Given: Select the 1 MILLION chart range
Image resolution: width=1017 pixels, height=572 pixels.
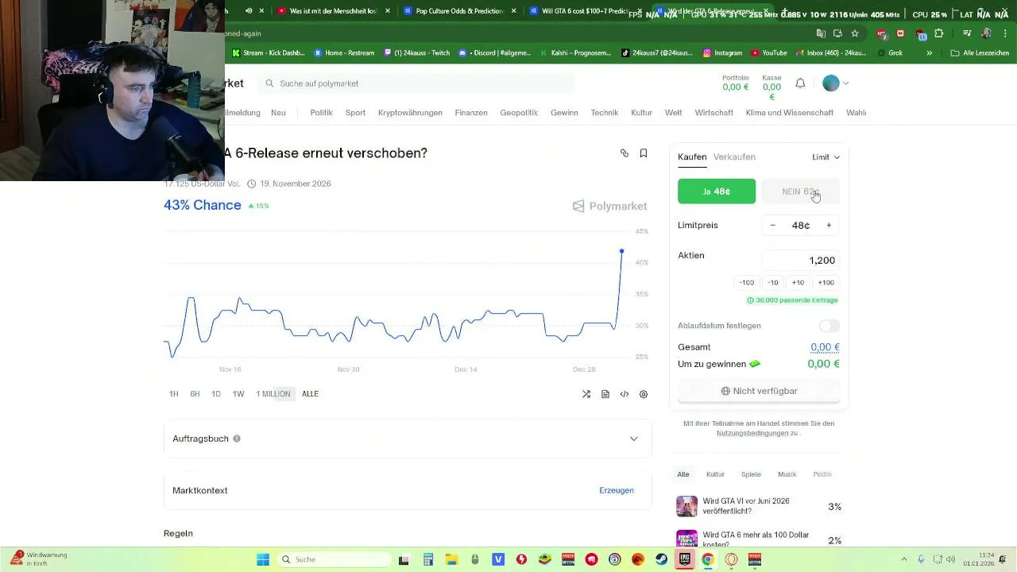Looking at the screenshot, I should [x=273, y=394].
